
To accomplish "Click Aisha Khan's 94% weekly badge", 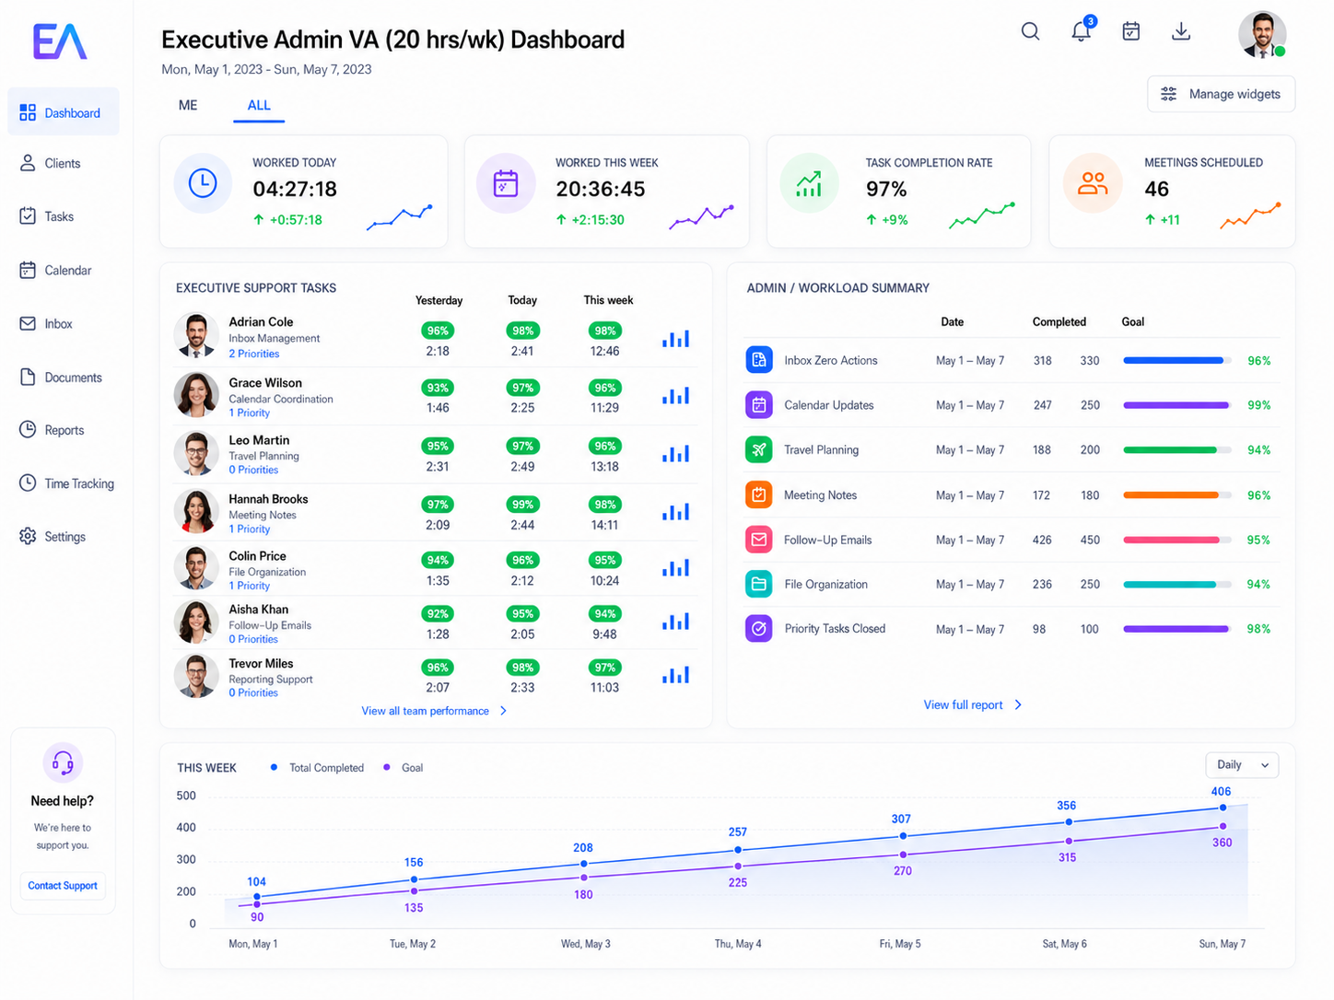I will point(605,613).
